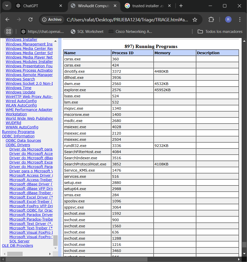Open the profile R avatar
Viewport: 247px width, 262px height.
(x=228, y=20)
